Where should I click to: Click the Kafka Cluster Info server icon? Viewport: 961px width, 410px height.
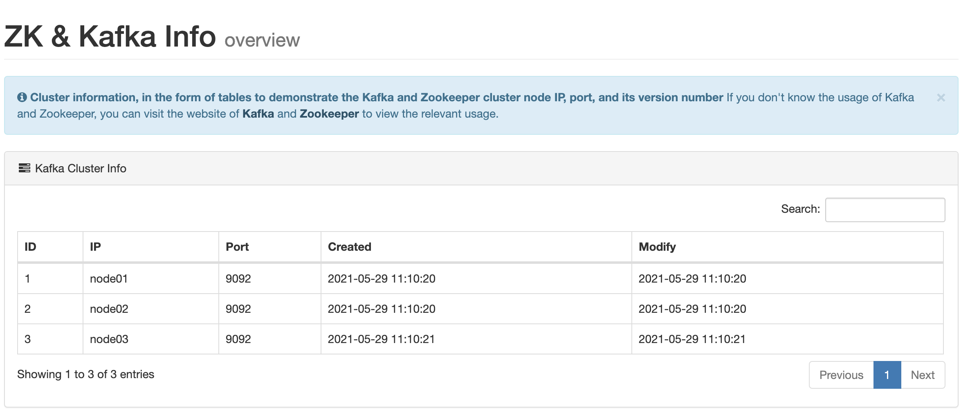pos(24,168)
